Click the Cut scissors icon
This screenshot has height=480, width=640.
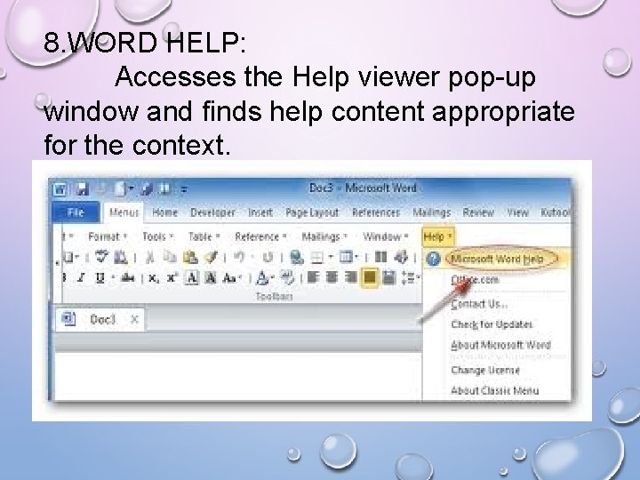[x=150, y=257]
